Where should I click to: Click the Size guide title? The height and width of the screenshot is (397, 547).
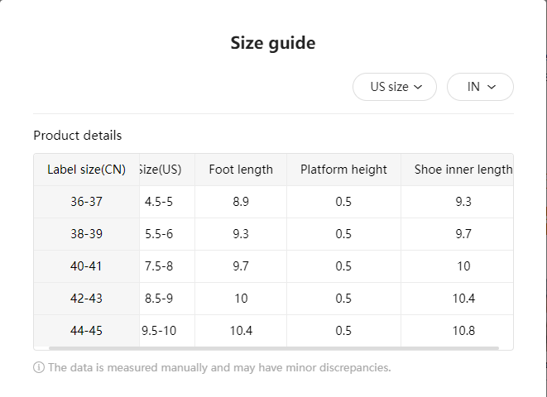tap(273, 43)
